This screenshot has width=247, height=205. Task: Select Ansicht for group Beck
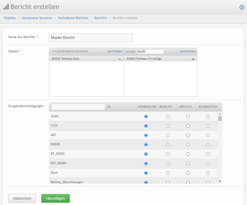tap(188, 173)
